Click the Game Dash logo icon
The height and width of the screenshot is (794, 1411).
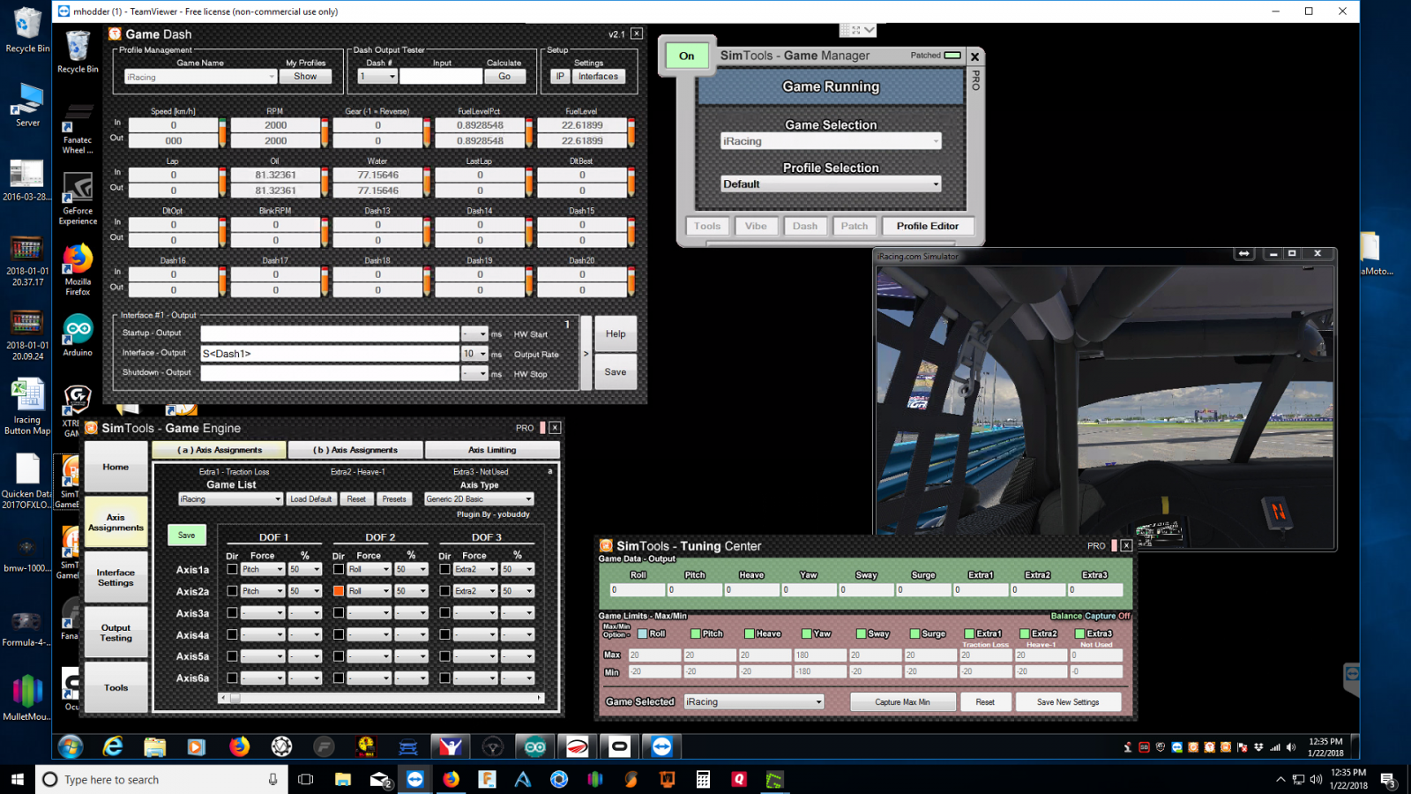115,34
